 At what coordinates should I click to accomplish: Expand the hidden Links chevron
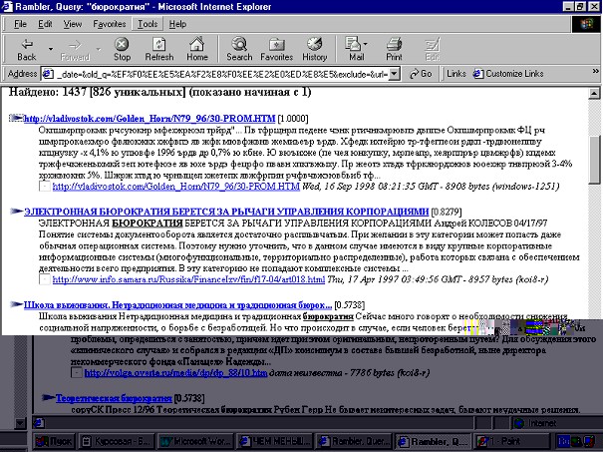[595, 71]
